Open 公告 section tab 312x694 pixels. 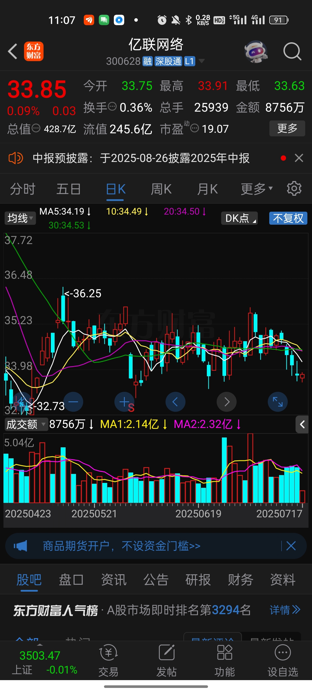[x=156, y=580]
